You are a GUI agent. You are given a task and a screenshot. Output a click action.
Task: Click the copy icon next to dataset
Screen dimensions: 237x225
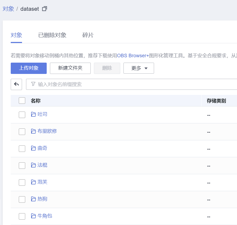click(x=45, y=9)
